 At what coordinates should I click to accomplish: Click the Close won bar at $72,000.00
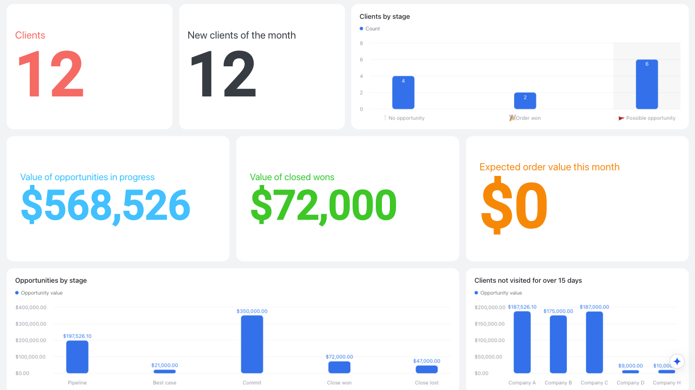coord(339,367)
